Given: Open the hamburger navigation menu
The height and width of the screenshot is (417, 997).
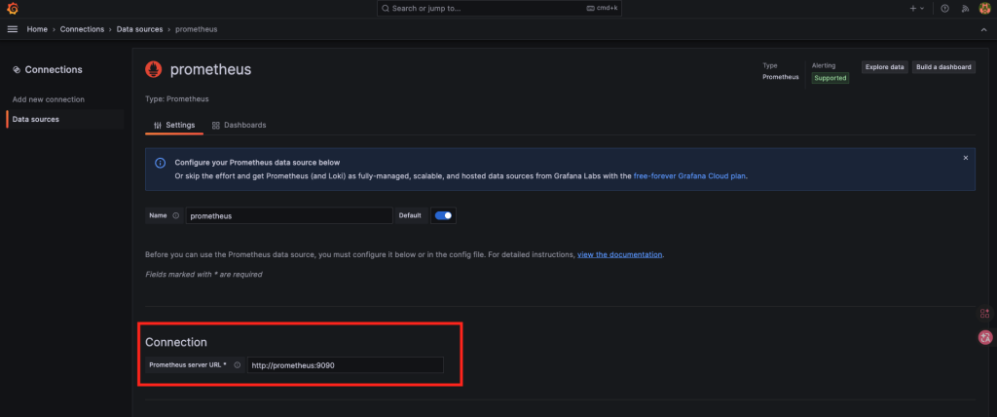Looking at the screenshot, I should pos(12,29).
